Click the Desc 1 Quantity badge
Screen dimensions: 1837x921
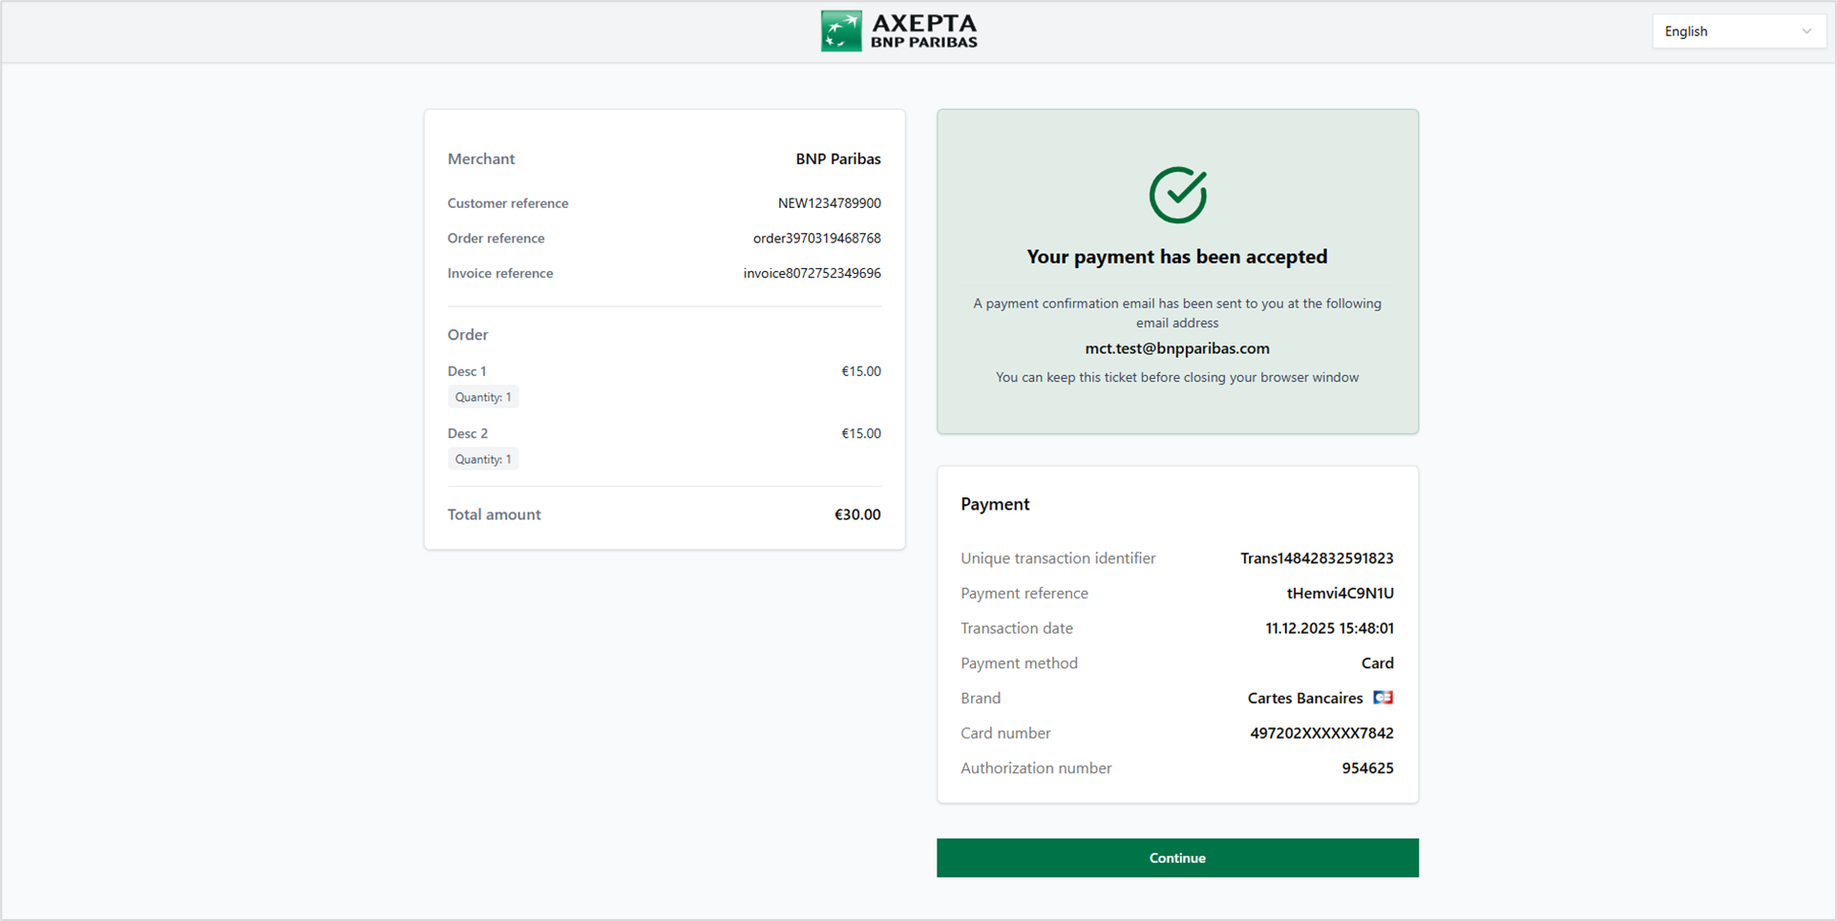483,397
